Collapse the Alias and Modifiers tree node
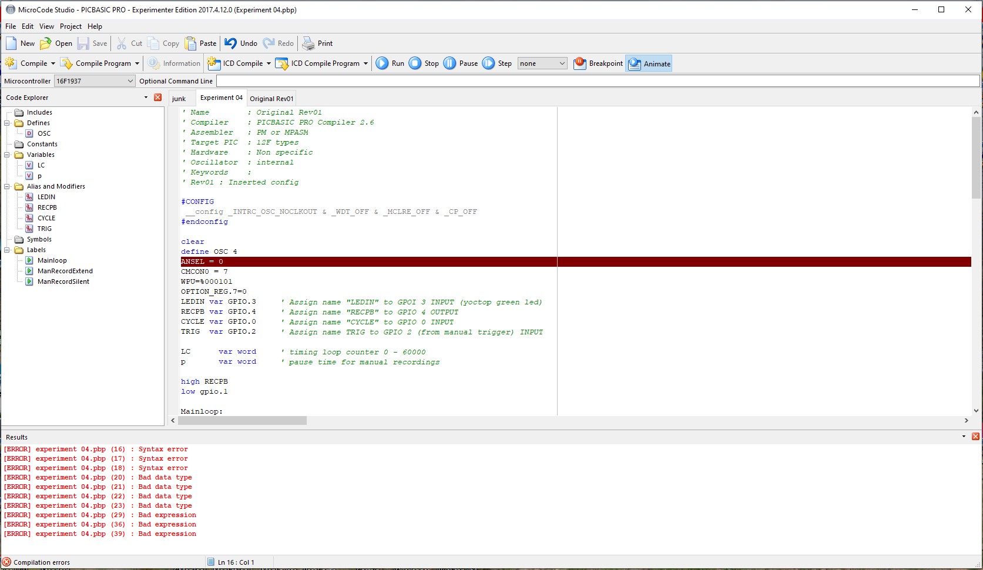Viewport: 983px width, 570px height. (7, 187)
